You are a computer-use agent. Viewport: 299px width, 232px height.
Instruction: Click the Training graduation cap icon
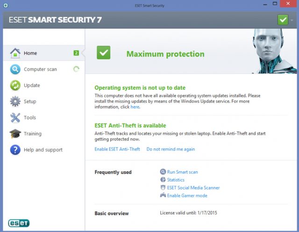[x=15, y=134]
